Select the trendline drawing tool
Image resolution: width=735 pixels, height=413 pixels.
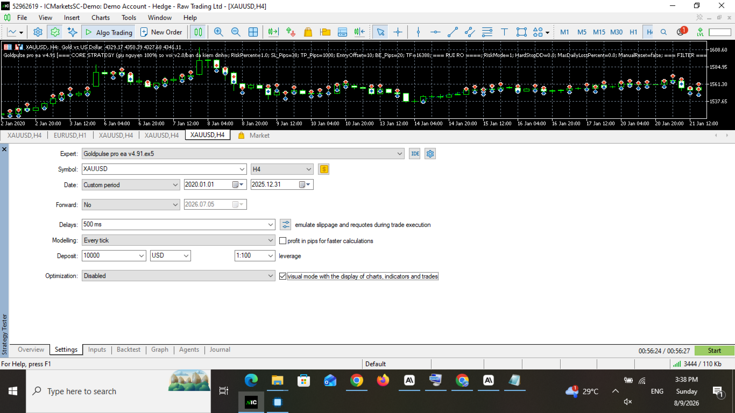[x=453, y=32]
